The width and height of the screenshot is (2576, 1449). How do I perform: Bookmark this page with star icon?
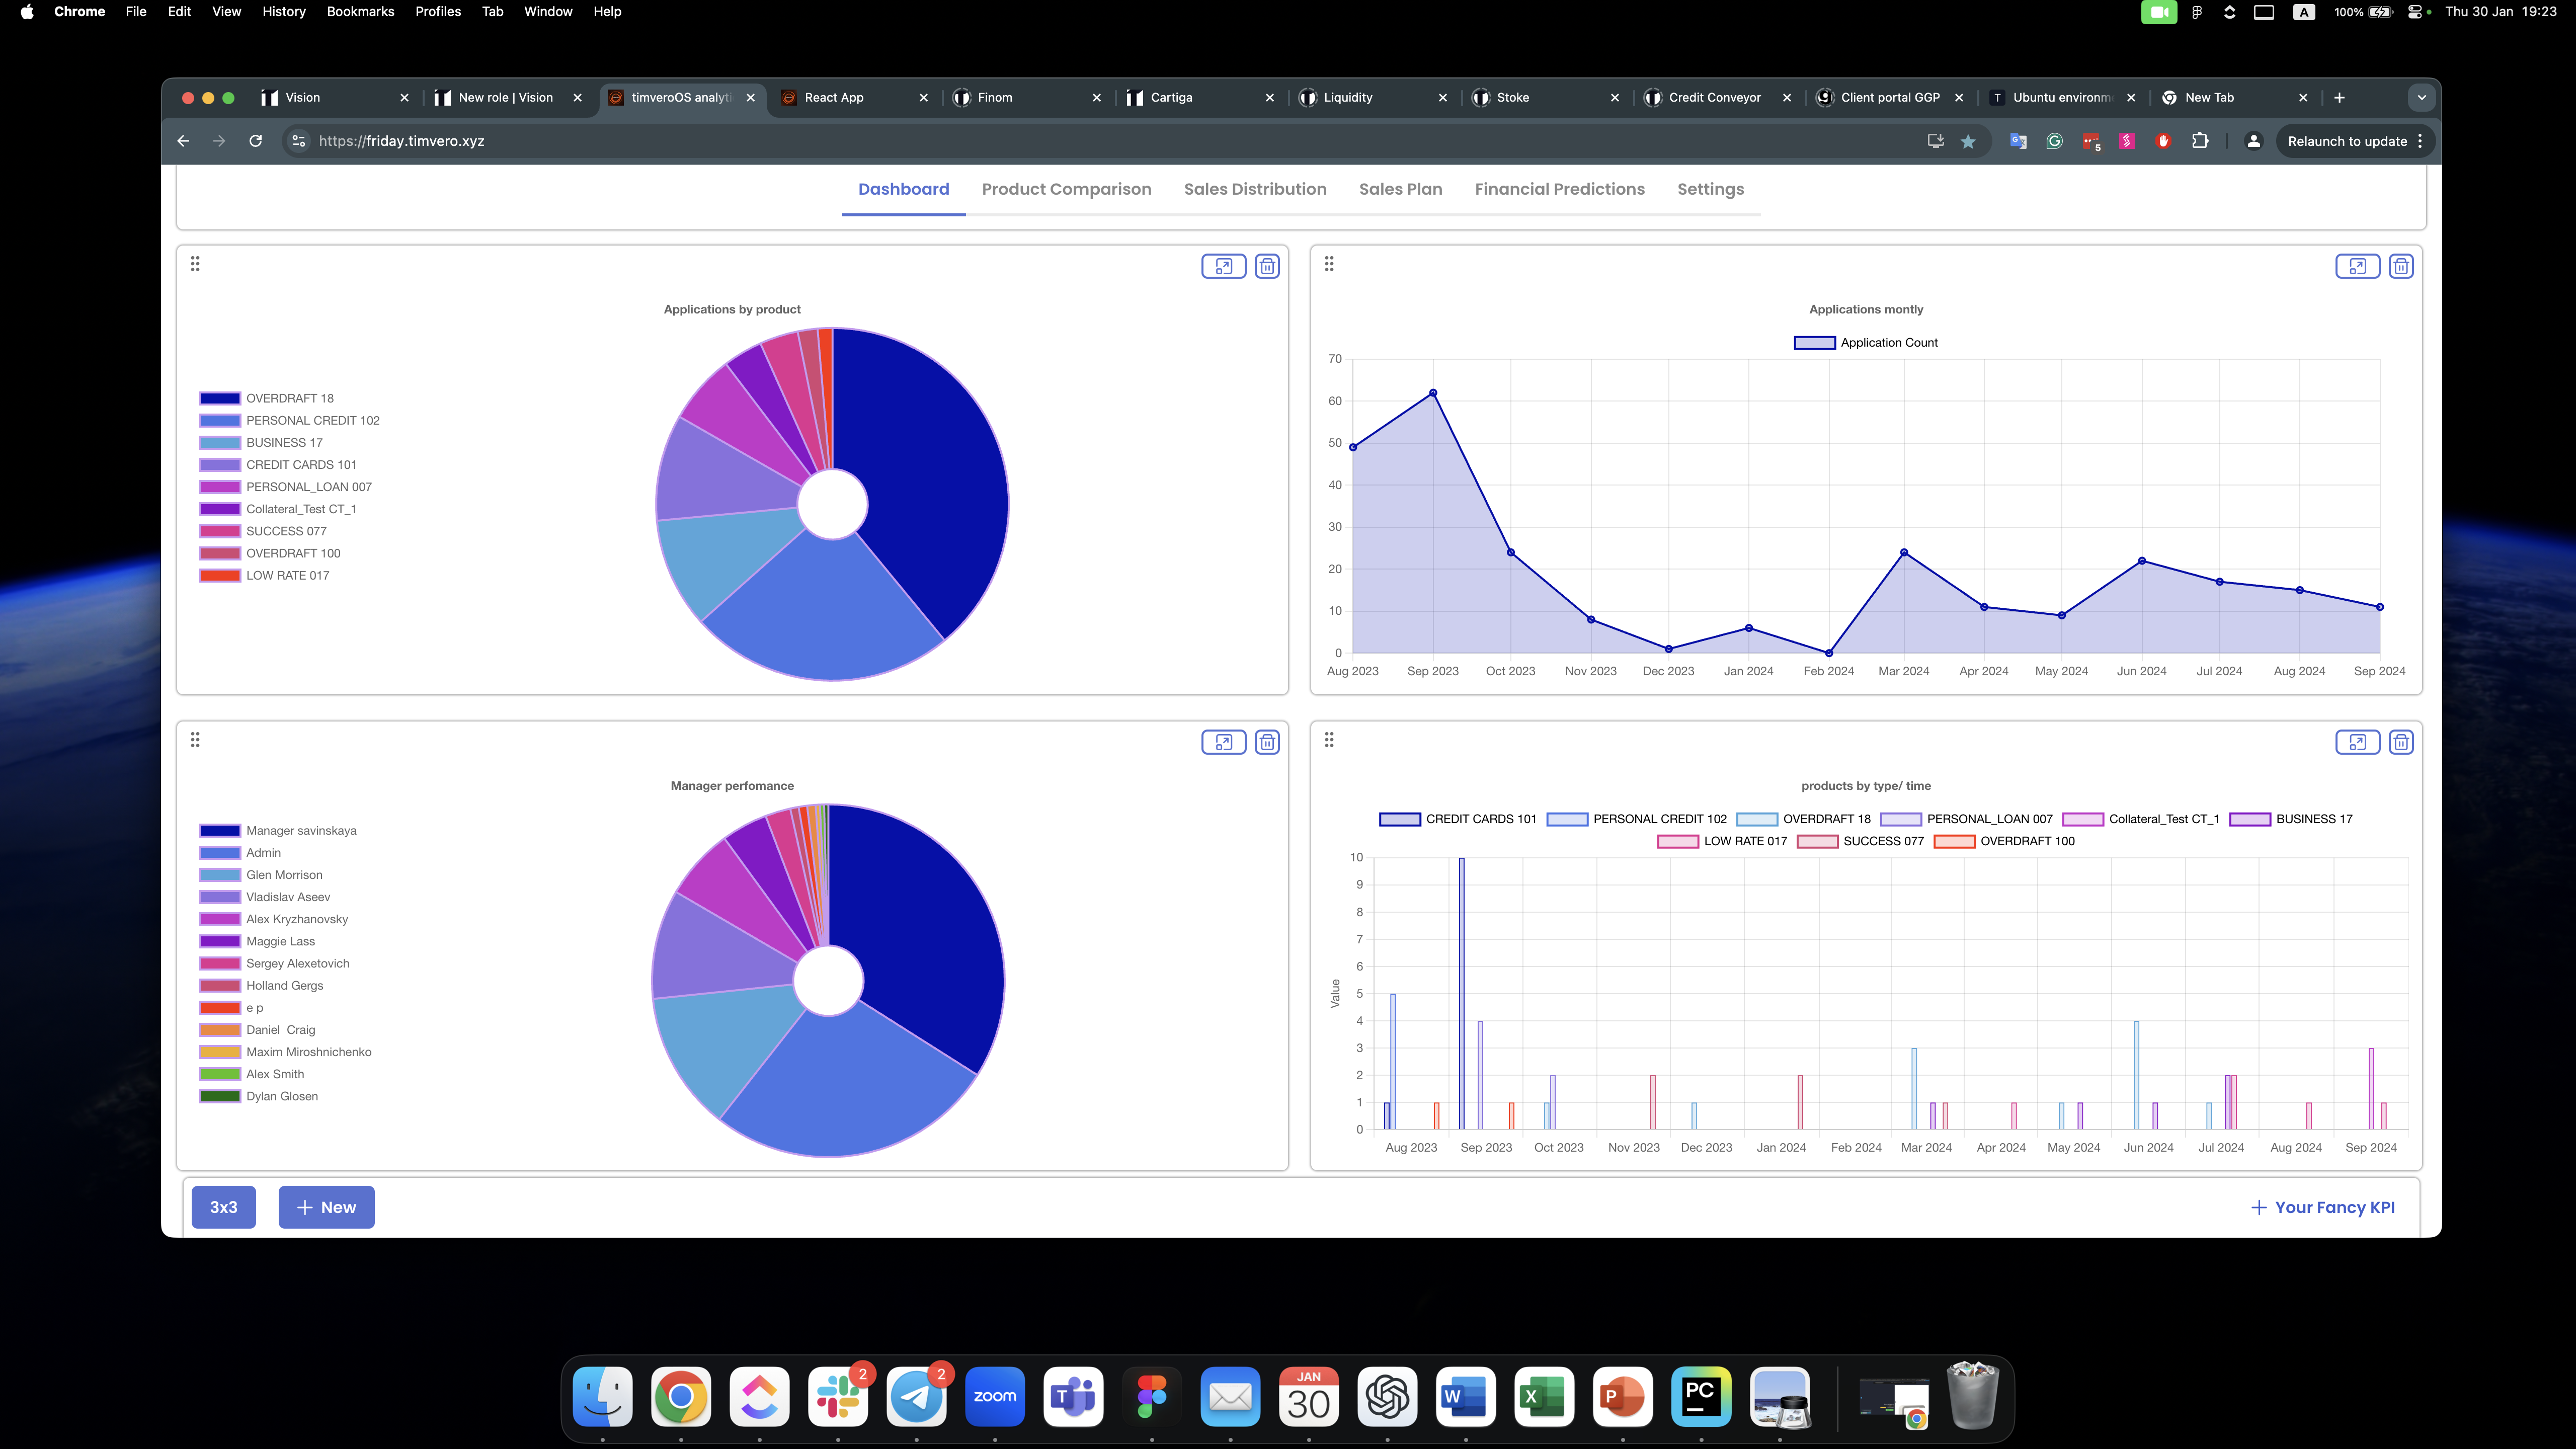[1968, 141]
